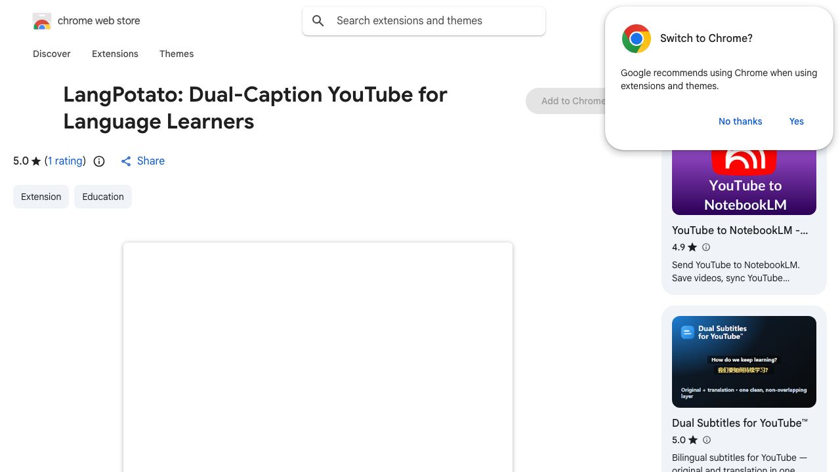840x472 pixels.
Task: Click the Share icon
Action: (x=126, y=161)
